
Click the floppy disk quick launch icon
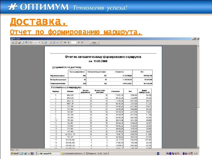32,153
